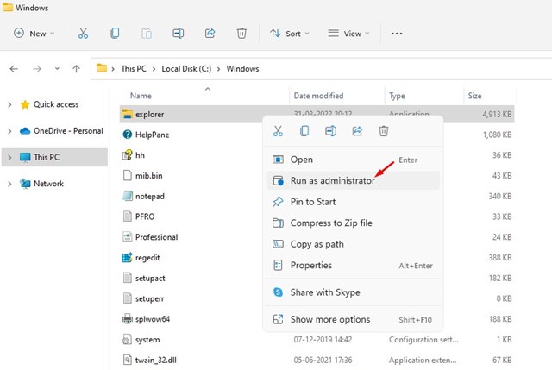This screenshot has height=370, width=552.
Task: Expand OneDrive - Personal tree node
Action: (9, 131)
